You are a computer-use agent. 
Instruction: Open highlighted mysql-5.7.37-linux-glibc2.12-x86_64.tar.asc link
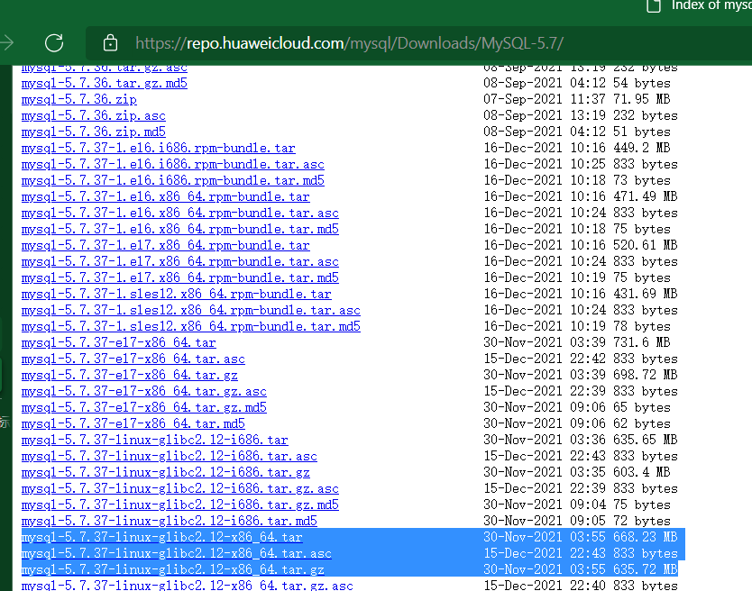pyautogui.click(x=176, y=554)
